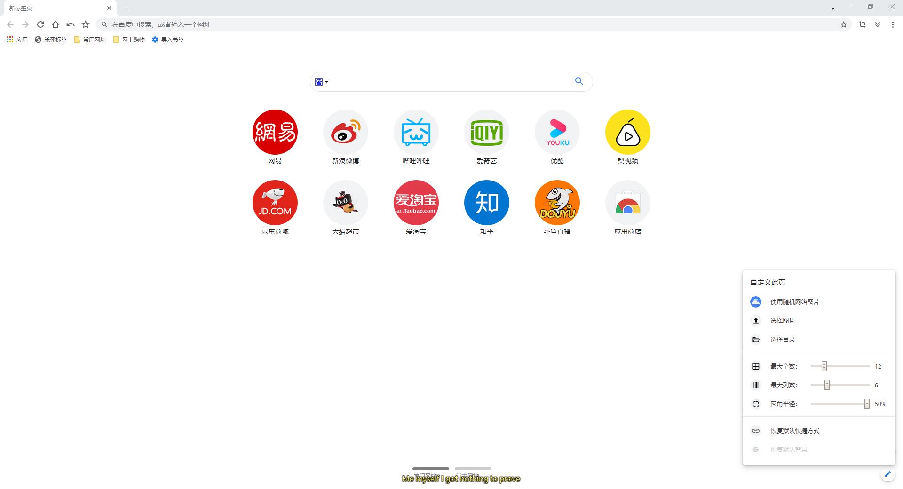
Task: Go to the home page
Action: pyautogui.click(x=55, y=24)
